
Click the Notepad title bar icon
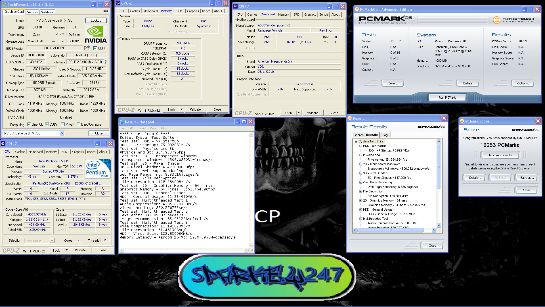coord(121,122)
